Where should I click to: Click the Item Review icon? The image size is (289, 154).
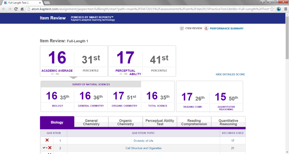182,28
